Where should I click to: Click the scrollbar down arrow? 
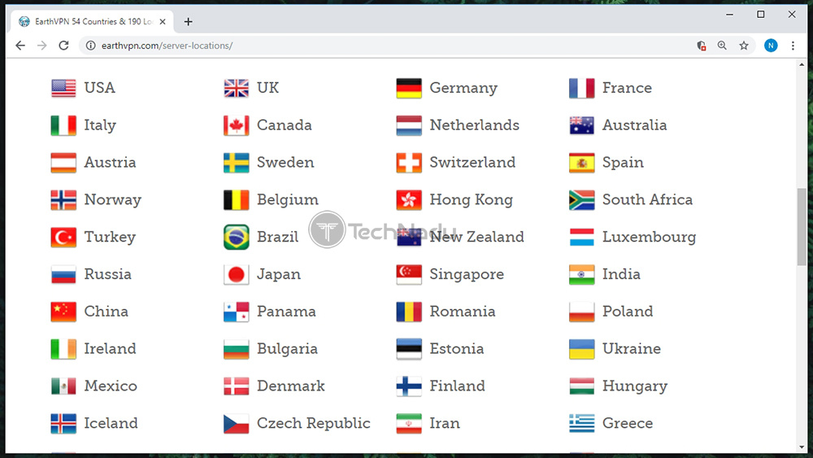(802, 447)
